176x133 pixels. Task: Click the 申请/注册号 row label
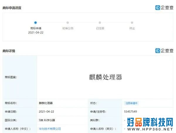click(x=98, y=112)
